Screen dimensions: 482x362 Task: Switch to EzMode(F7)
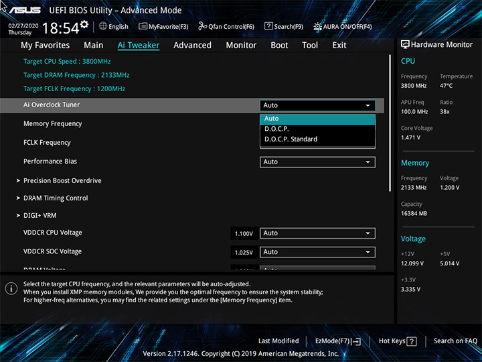pos(338,341)
